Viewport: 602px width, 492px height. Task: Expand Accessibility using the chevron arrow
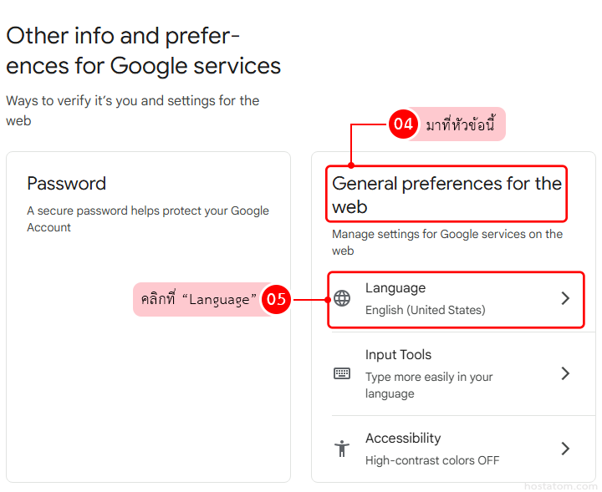click(565, 449)
